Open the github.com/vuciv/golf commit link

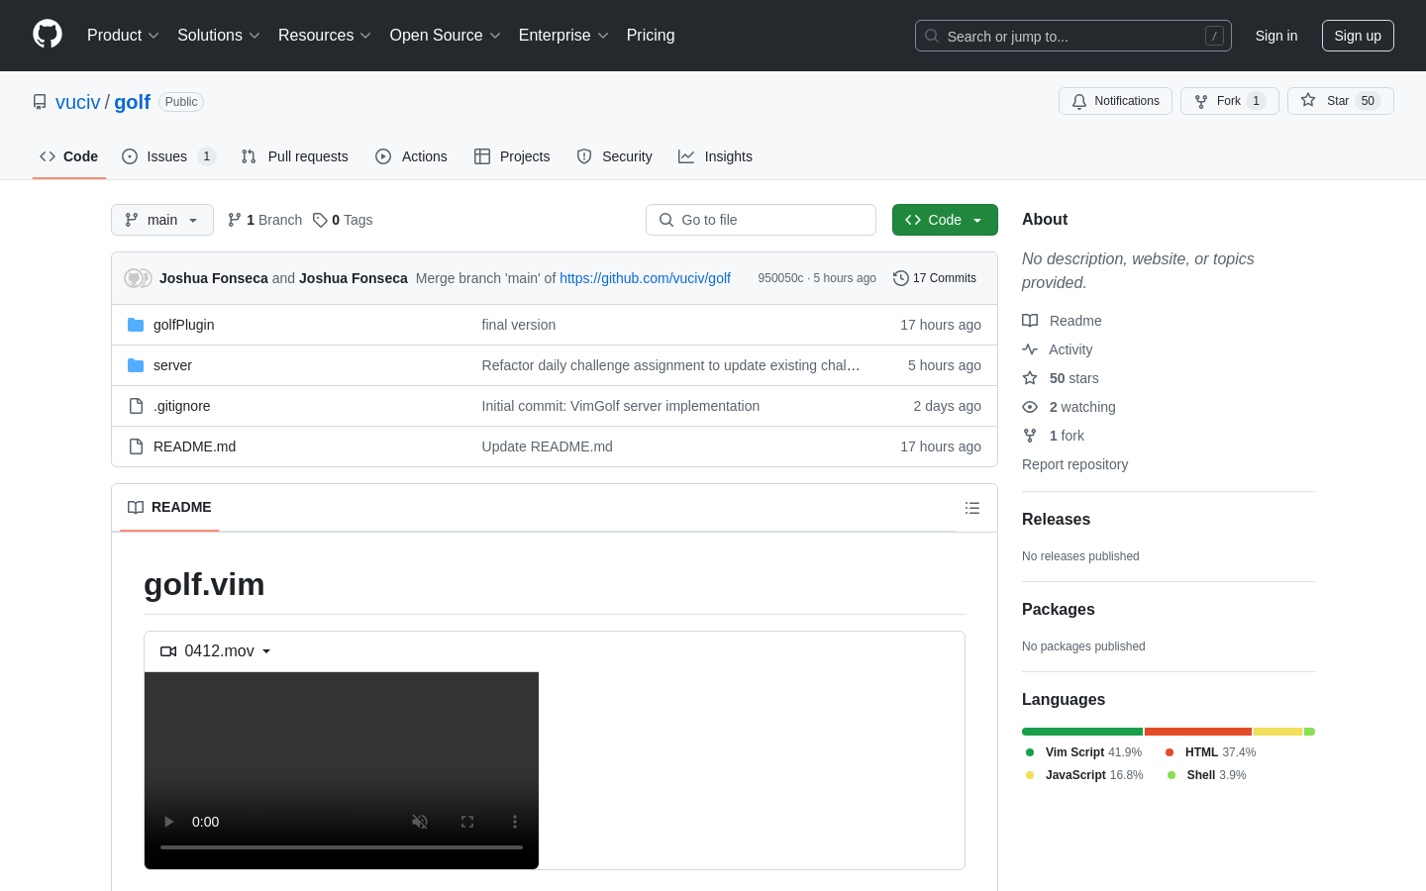[x=645, y=278]
